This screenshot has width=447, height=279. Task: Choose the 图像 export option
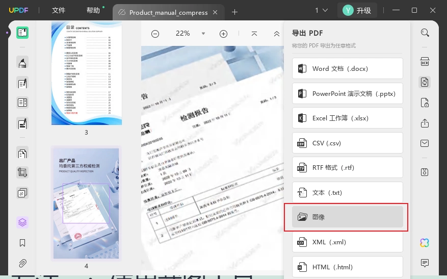pyautogui.click(x=347, y=217)
